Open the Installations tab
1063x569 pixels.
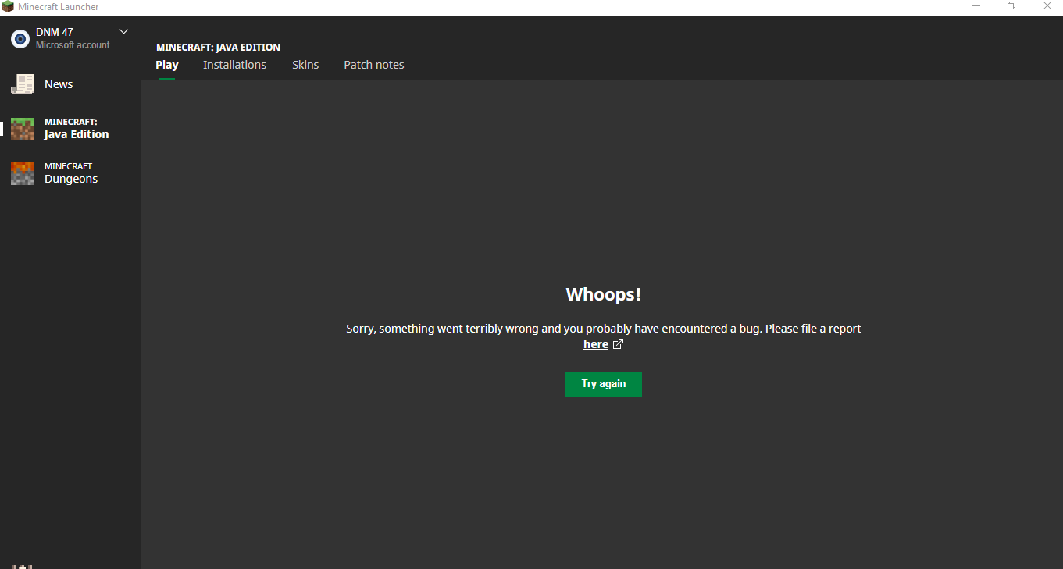click(234, 65)
